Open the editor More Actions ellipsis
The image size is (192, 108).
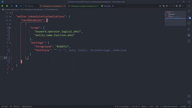pos(183,6)
